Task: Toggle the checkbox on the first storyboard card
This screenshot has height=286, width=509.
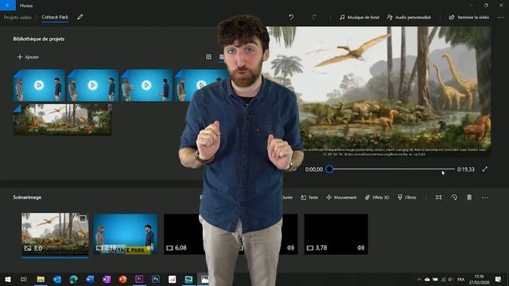Action: coord(83,218)
